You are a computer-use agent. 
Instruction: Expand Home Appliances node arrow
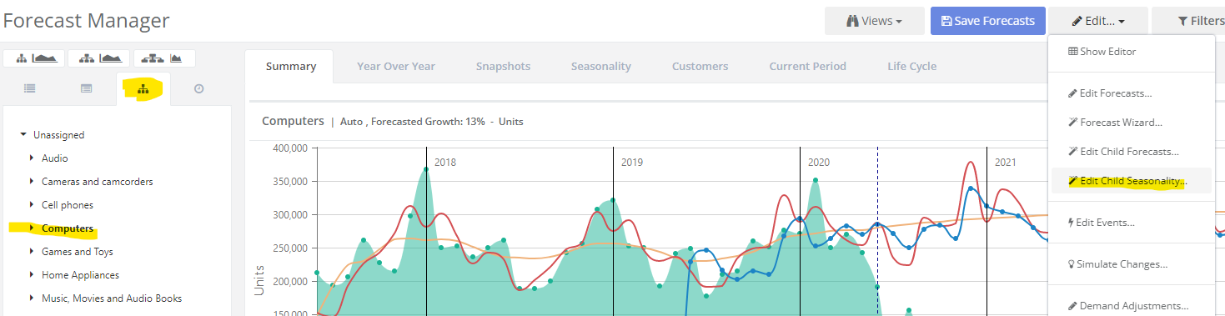(x=32, y=274)
